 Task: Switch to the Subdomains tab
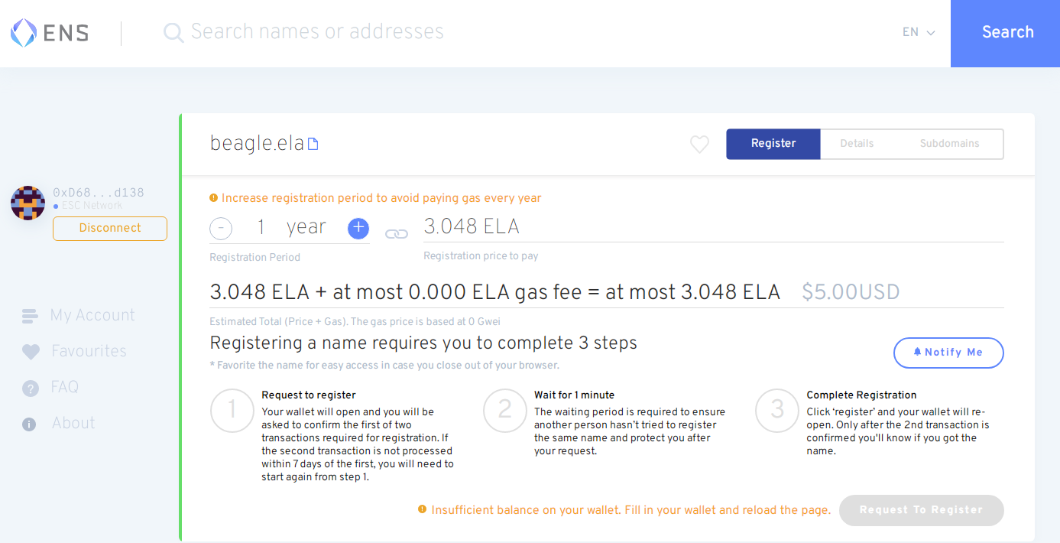pos(949,144)
